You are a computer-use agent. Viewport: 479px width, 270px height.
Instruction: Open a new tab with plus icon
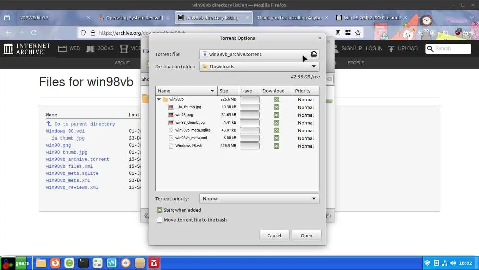point(419,18)
